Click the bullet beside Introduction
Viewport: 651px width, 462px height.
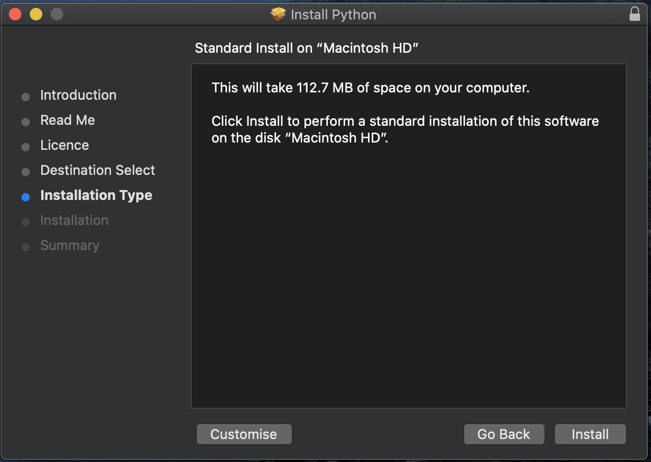pyautogui.click(x=26, y=97)
